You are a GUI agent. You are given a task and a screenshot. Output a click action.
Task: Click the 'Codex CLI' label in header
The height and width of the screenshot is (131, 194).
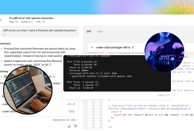coord(26,22)
